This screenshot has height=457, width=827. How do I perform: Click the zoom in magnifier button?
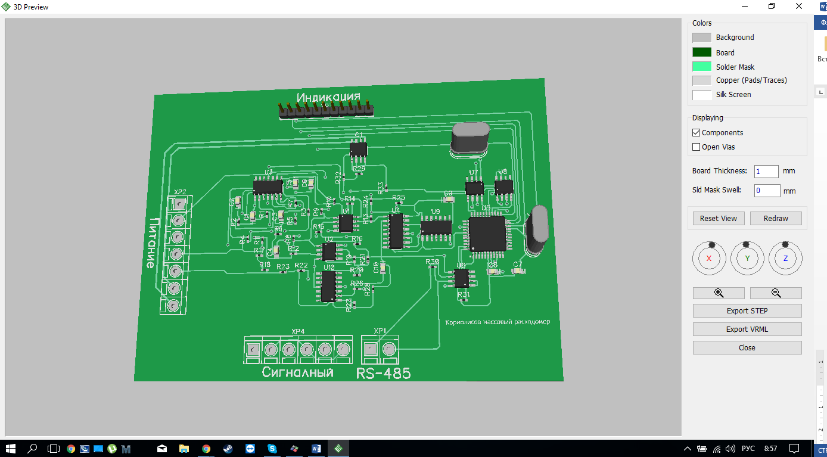click(719, 293)
